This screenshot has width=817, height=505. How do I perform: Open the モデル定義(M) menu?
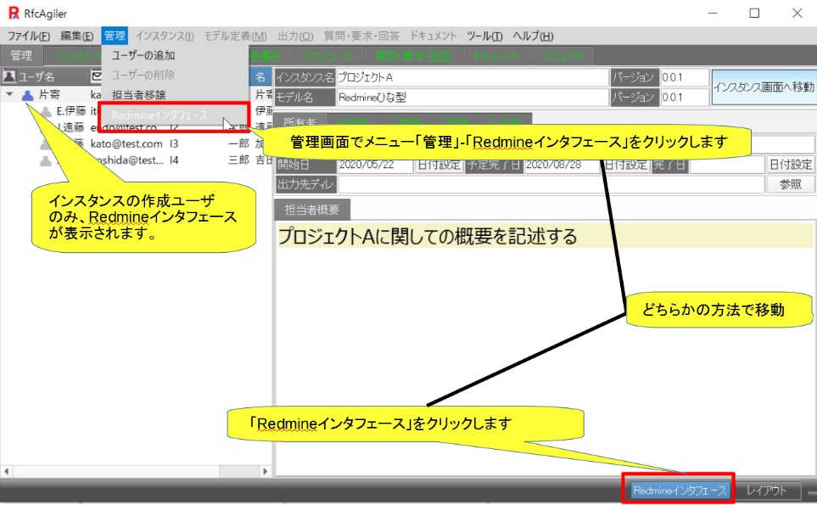(235, 36)
